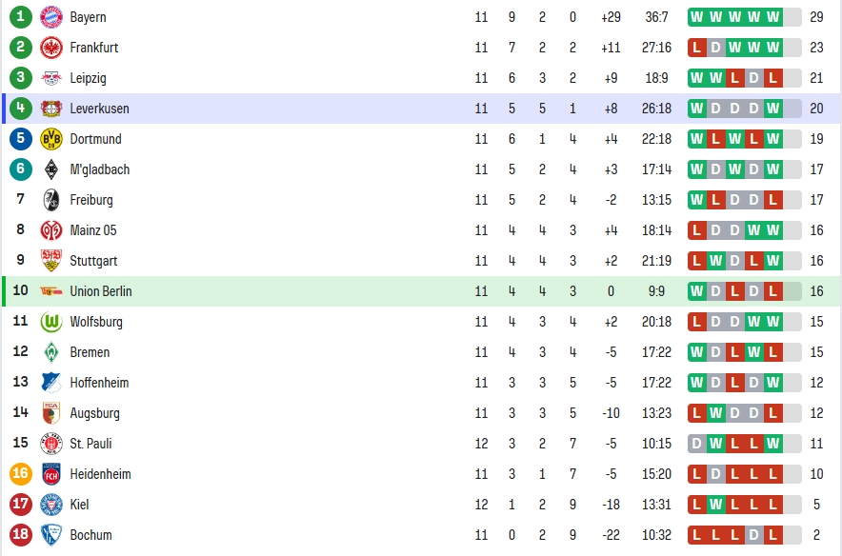Click the Mainz 05 red crest

pos(51,230)
